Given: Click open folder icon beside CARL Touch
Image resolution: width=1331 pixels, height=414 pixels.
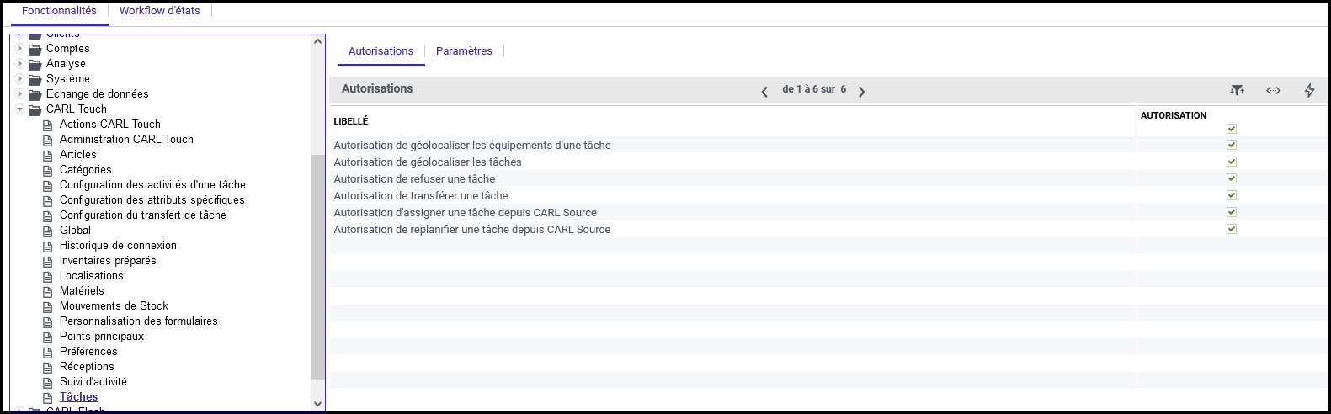Looking at the screenshot, I should click(x=35, y=109).
